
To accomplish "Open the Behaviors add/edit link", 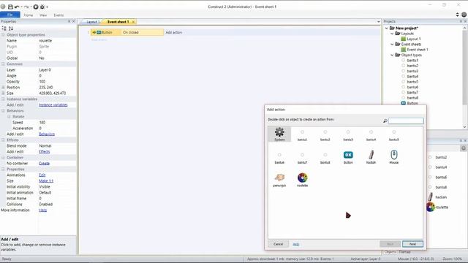I will click(47, 134).
